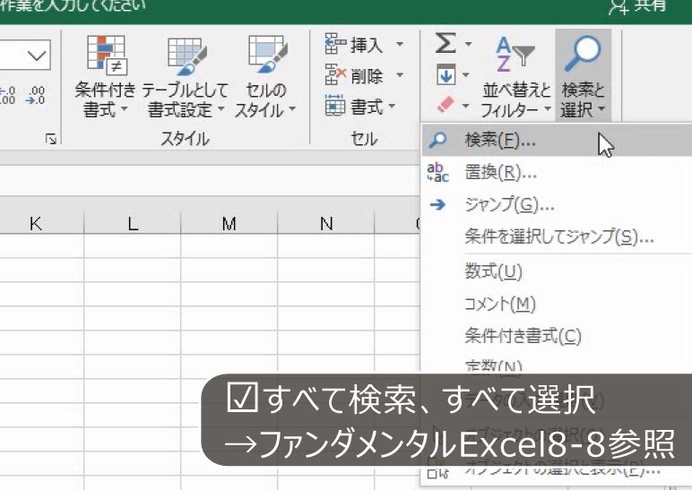Click decrease decimal places icon
Image resolution: width=692 pixels, height=490 pixels.
(x=35, y=95)
